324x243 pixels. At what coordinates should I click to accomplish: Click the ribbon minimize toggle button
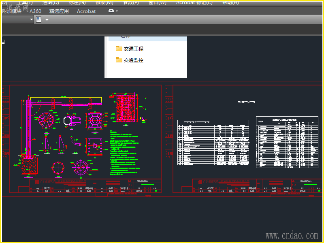point(111,11)
